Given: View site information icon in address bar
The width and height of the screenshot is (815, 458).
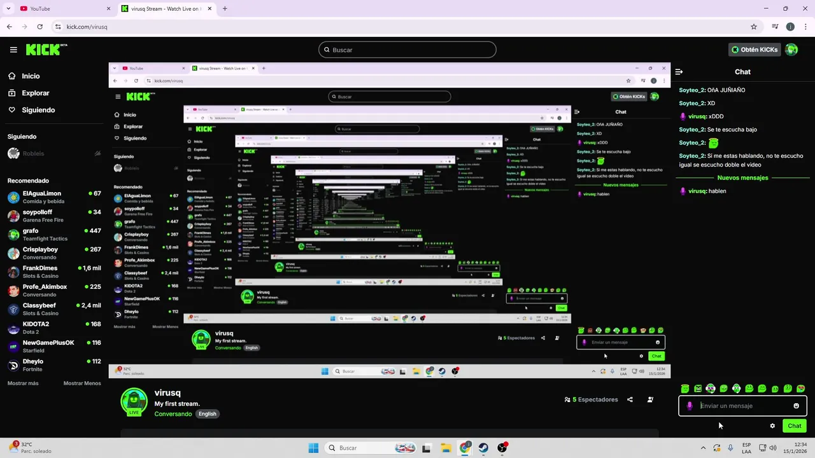Looking at the screenshot, I should (x=58, y=27).
